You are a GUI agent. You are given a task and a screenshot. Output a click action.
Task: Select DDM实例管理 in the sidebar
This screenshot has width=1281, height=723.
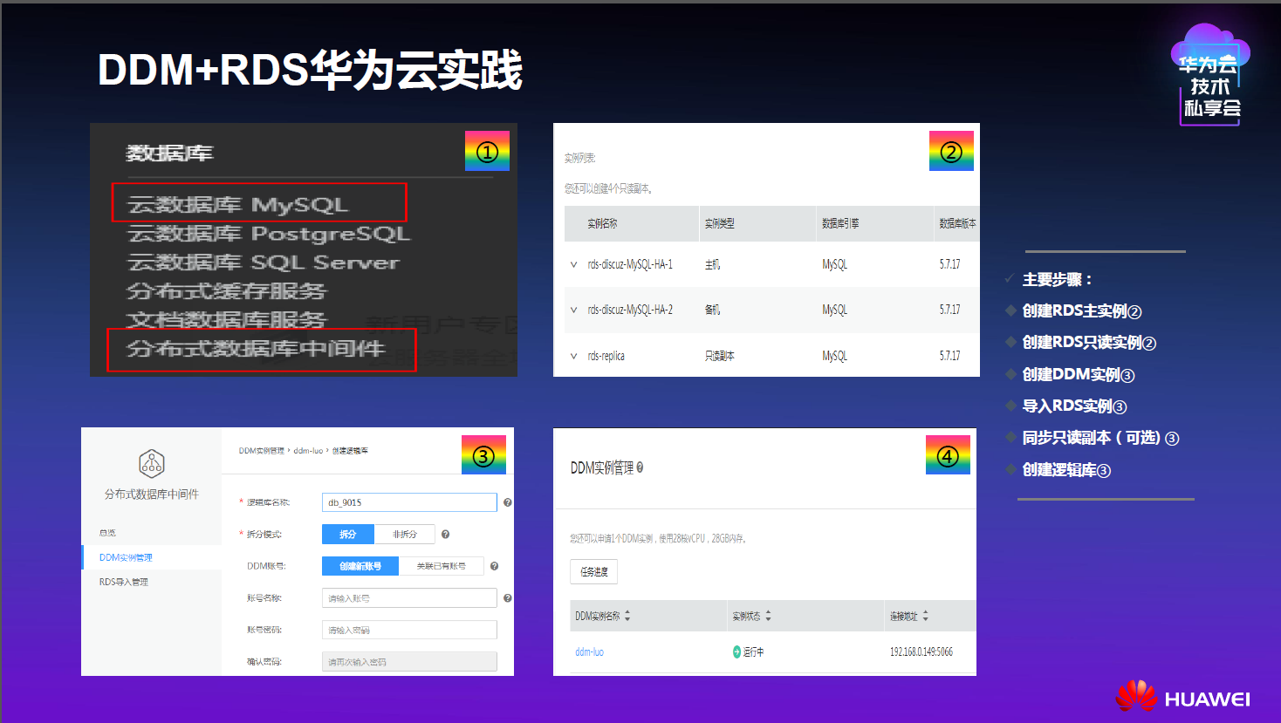(x=126, y=557)
